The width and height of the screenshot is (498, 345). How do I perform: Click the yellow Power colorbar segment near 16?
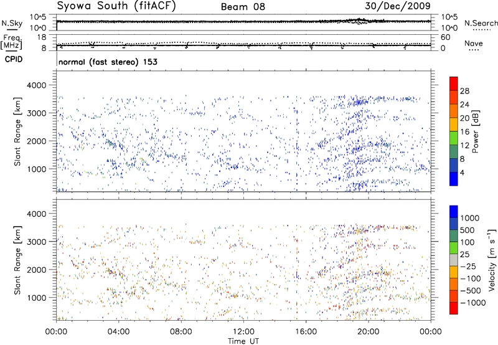click(454, 124)
